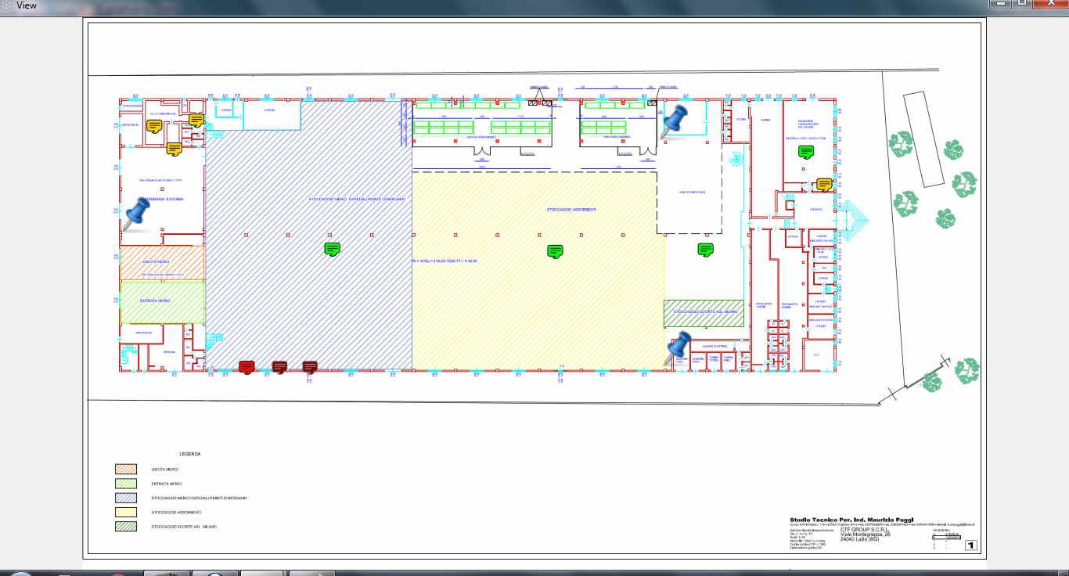Click the bright red comment note
The image size is (1069, 576).
tap(247, 366)
